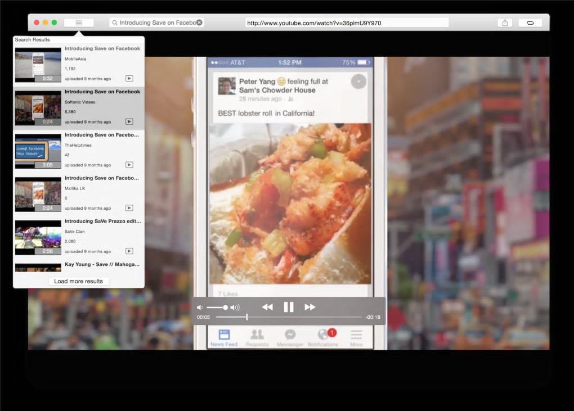574x411 pixels.
Task: Open SaVe Prazzo thumbnail 2:58
Action: [38, 237]
